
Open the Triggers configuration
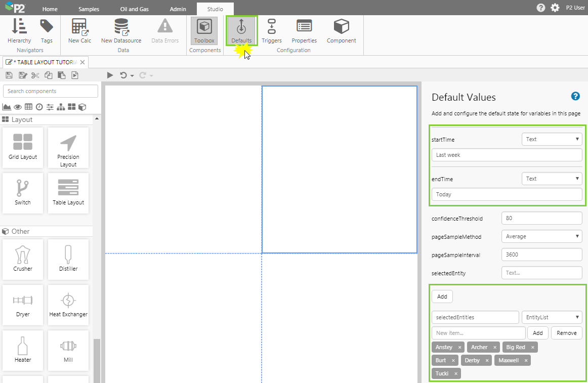[x=272, y=31]
